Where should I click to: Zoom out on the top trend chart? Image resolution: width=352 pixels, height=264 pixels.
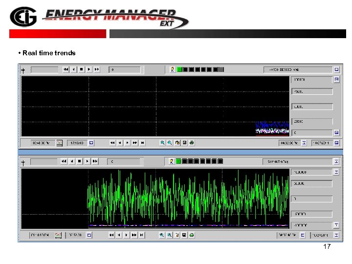click(170, 143)
